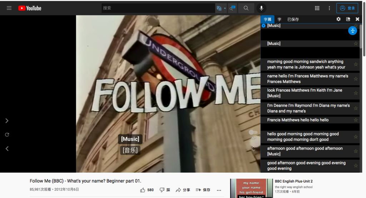Image resolution: width=366 pixels, height=198 pixels.
Task: Star the 'morning good morning sandwich' line
Action: tap(356, 64)
